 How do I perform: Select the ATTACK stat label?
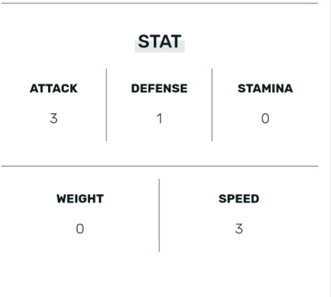click(x=54, y=89)
